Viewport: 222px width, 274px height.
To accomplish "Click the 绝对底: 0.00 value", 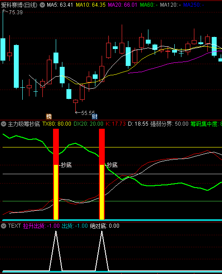I will coord(104,226).
